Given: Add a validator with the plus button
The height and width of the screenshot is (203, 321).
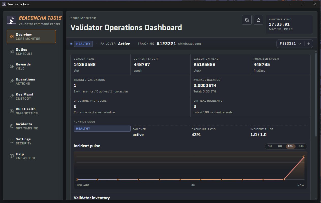Looking at the screenshot, I should 309,44.
